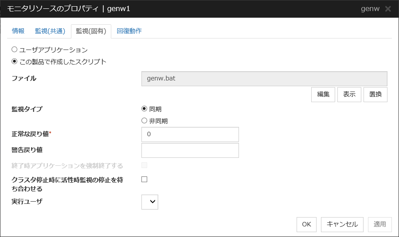The image size is (399, 237).
Task: Click the 置換 button to replace script
Action: point(376,95)
